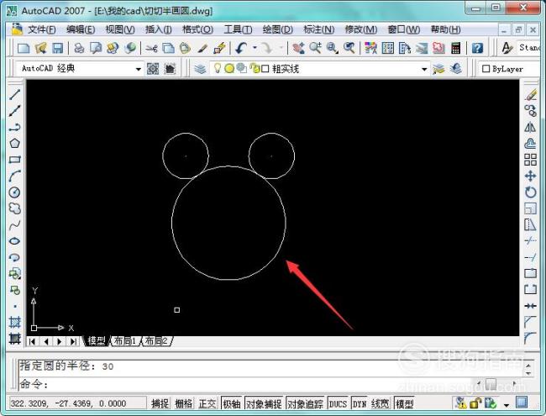546x416 pixels.
Task: Toggle DYN dynamic input
Action: [x=360, y=403]
